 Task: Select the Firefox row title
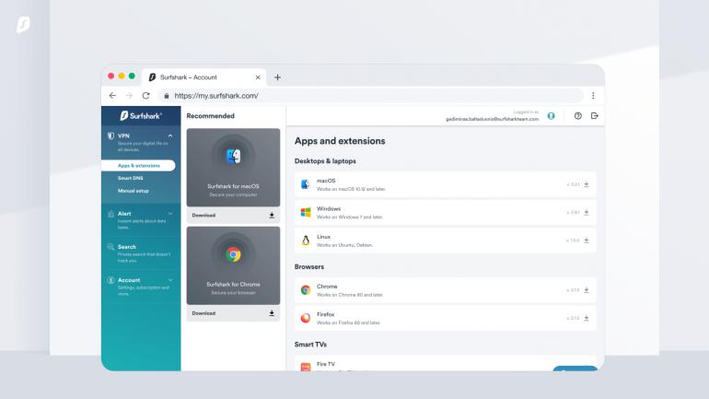click(x=326, y=314)
